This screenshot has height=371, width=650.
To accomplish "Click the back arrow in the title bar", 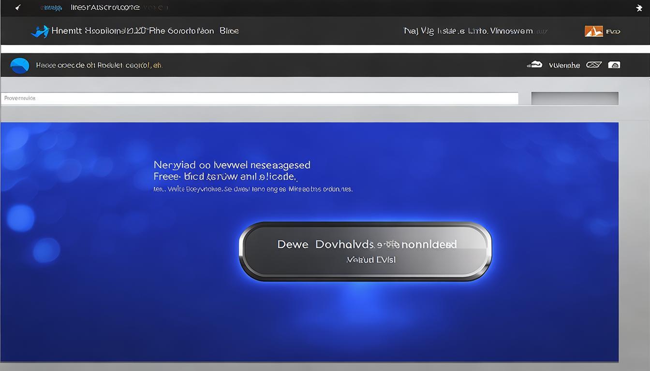I will [18, 8].
